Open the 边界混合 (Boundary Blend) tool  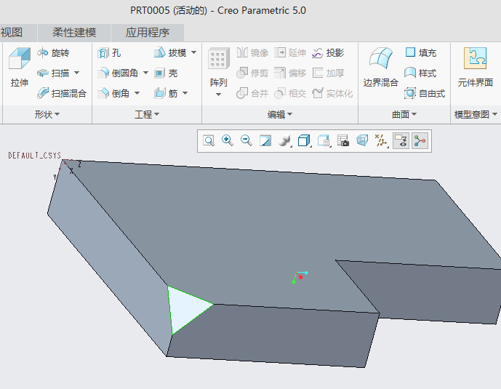(381, 67)
